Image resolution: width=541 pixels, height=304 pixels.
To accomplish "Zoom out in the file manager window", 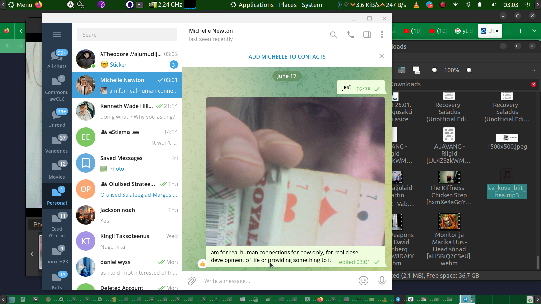I will [434, 70].
